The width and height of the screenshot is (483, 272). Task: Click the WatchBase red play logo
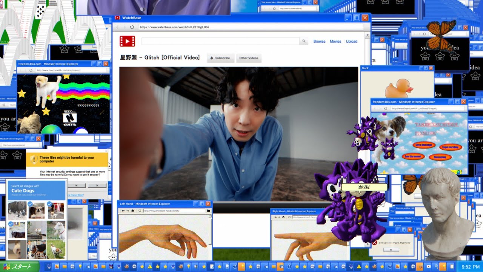127,41
